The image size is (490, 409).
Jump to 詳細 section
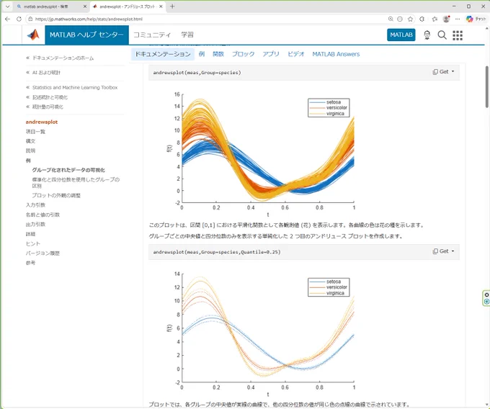coord(30,234)
